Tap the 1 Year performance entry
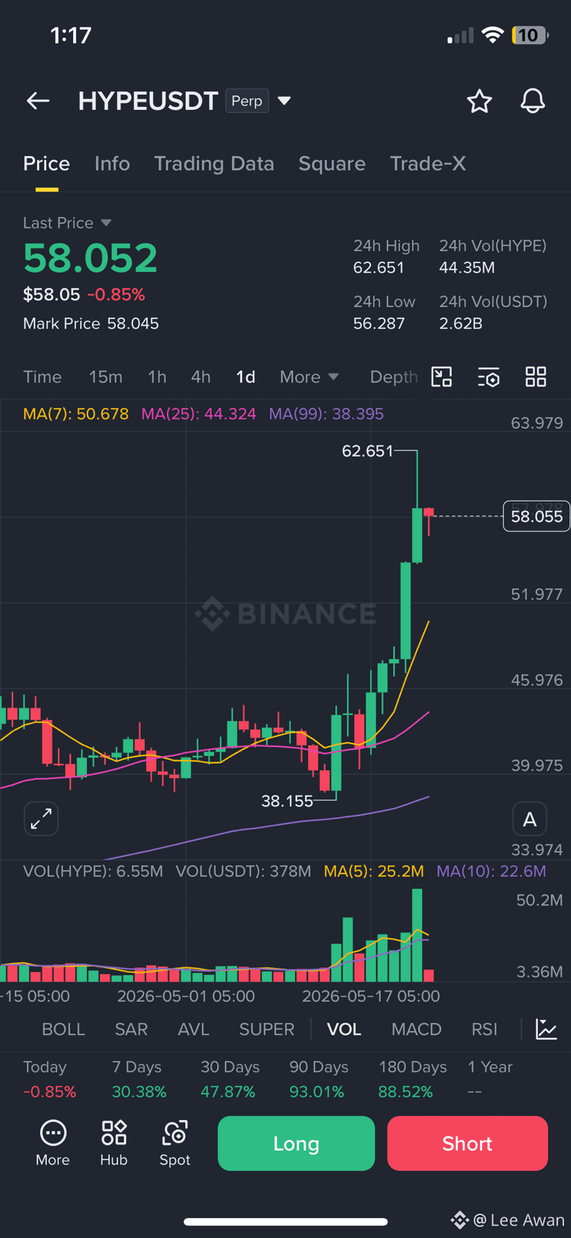 point(490,1079)
